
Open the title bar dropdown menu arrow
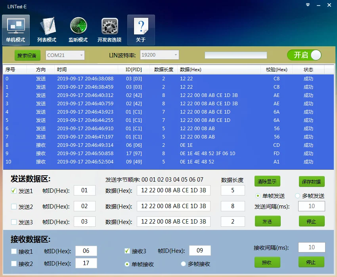click(308, 5)
